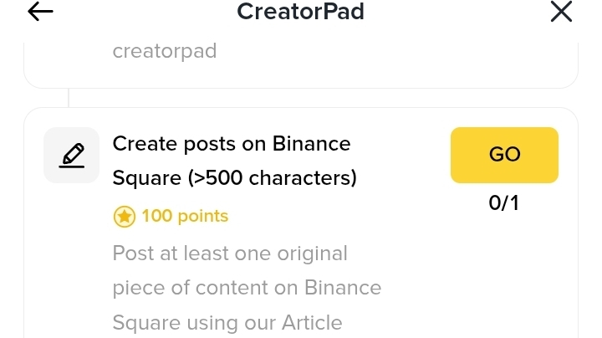The image size is (602, 338).
Task: Tap the gold star points coin
Action: click(125, 217)
